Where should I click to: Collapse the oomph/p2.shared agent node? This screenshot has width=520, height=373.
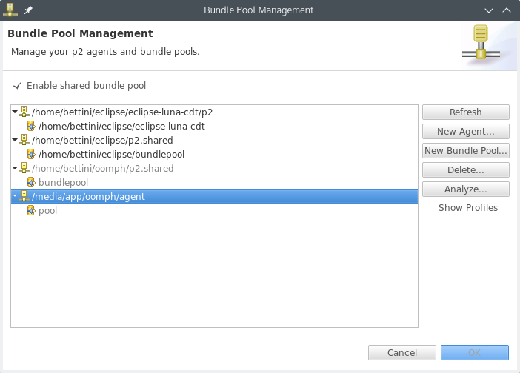[x=15, y=168]
